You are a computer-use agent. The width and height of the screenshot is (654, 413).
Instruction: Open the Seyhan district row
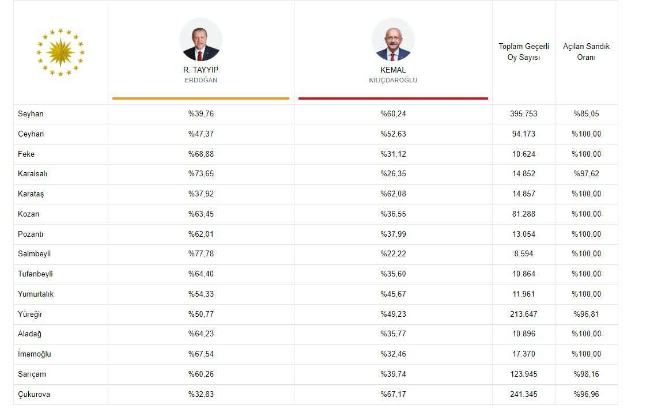pos(31,114)
